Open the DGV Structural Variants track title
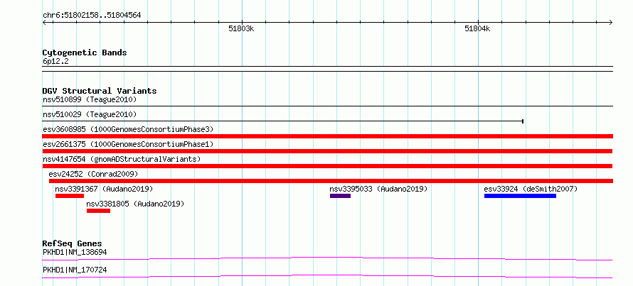 click(x=100, y=91)
